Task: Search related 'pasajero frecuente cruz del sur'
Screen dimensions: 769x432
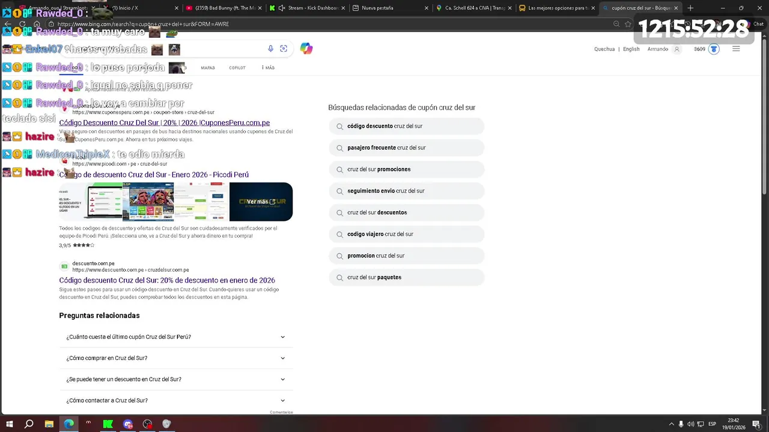Action: 407,148
